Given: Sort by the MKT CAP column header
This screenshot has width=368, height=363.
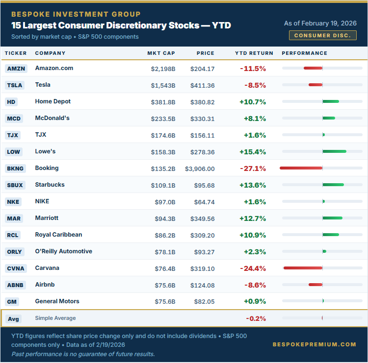Looking at the screenshot, I should click(161, 53).
